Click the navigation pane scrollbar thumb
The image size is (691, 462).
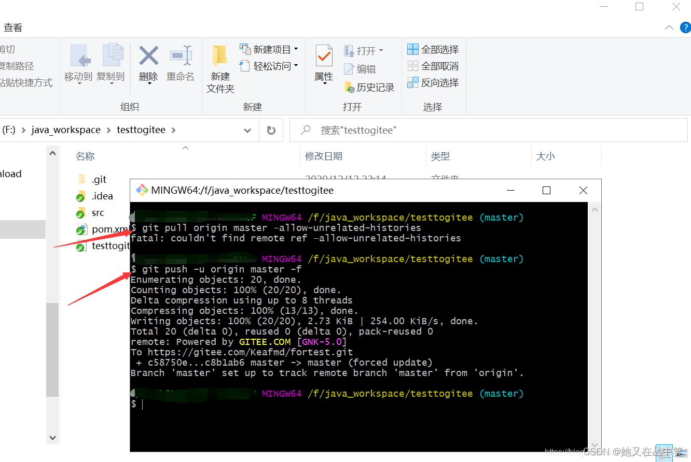(52, 350)
